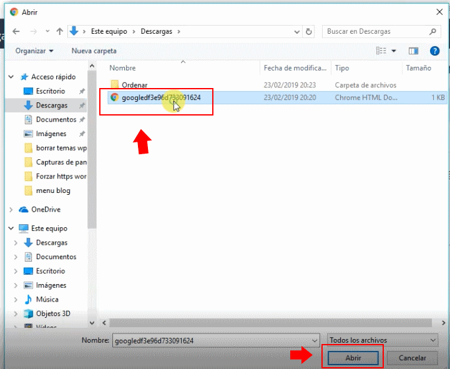Click the Up directory arrow
The image size is (450, 369).
click(60, 31)
